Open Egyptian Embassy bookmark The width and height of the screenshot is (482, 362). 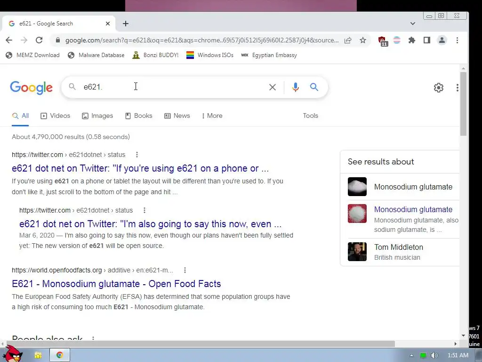click(269, 55)
